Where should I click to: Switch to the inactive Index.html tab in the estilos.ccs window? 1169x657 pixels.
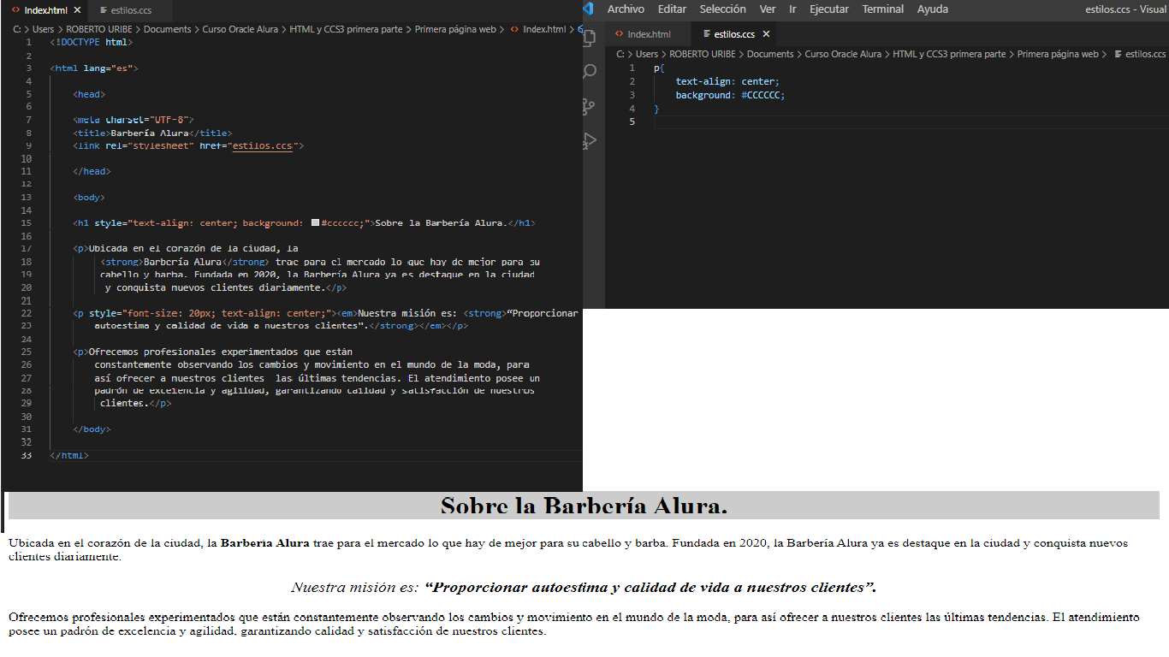coord(649,34)
